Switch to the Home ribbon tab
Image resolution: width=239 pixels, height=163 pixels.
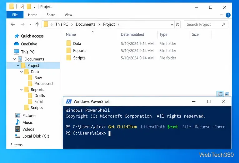coord(32,15)
